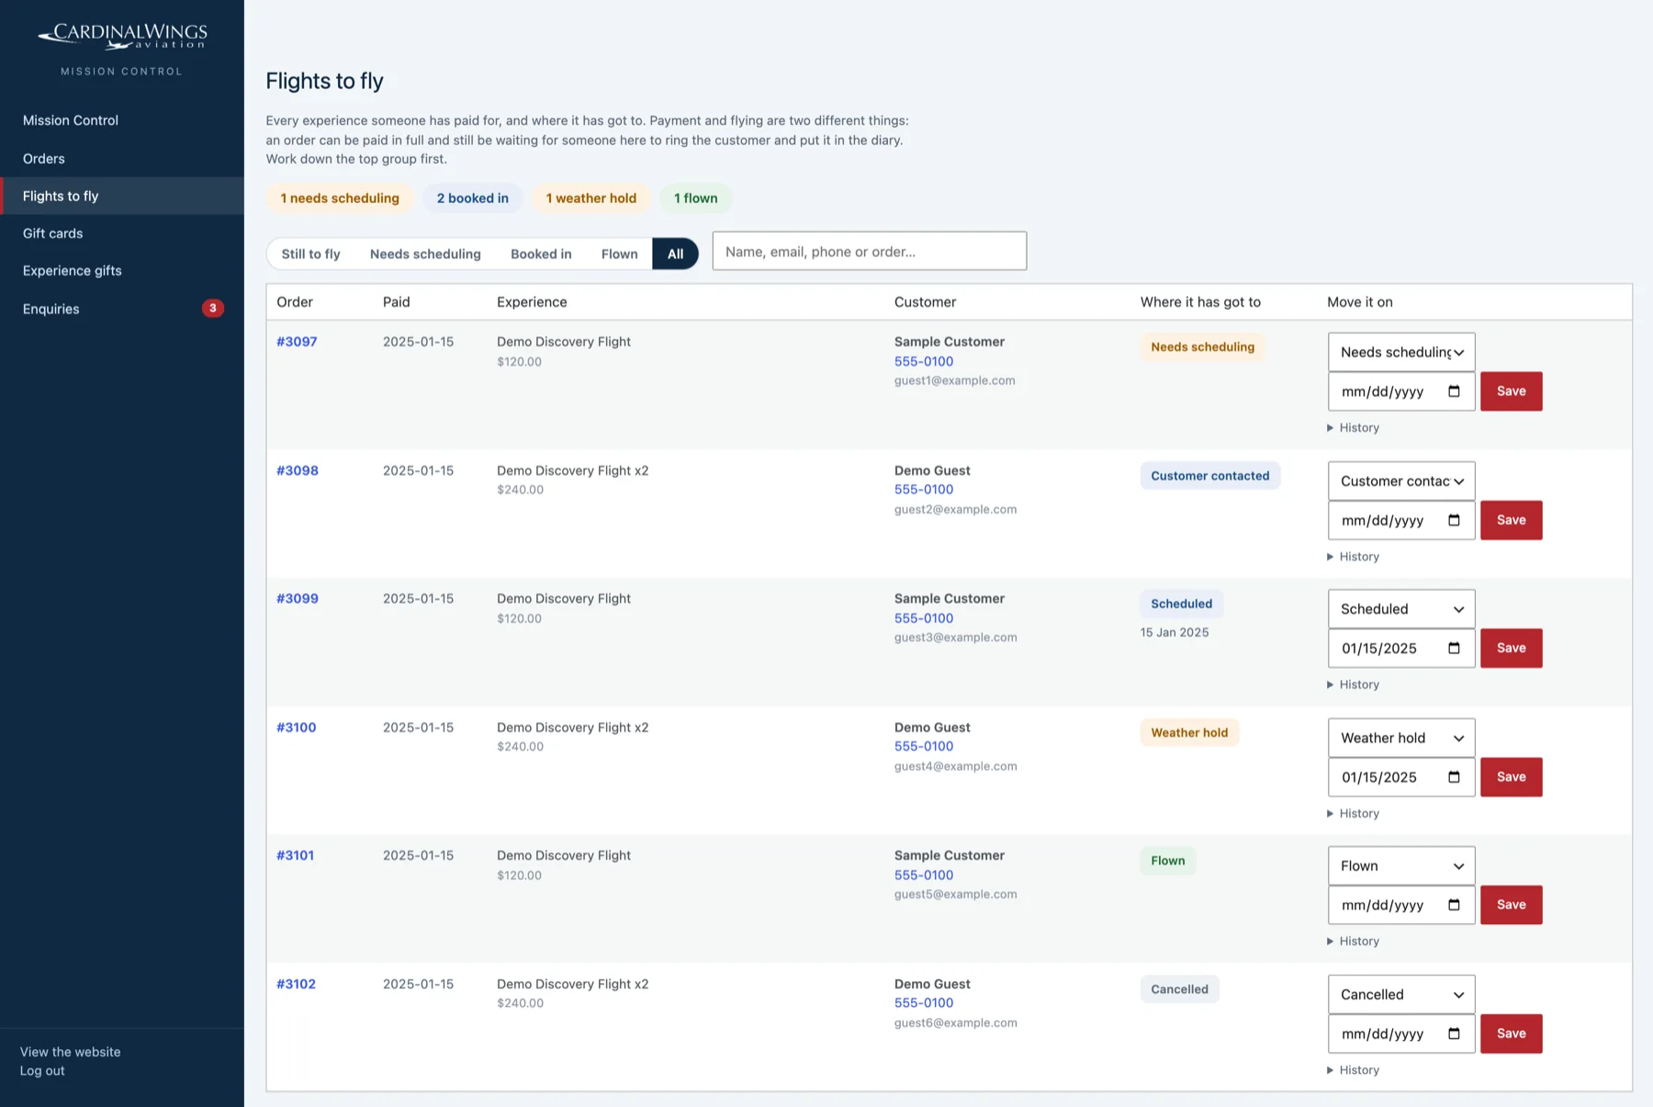Open calendar picker icon for order #3097

tap(1454, 391)
